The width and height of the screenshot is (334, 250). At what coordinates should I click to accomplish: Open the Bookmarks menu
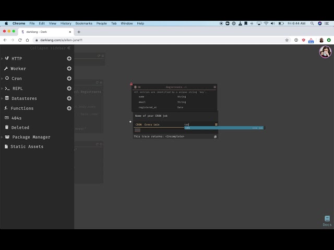click(83, 23)
